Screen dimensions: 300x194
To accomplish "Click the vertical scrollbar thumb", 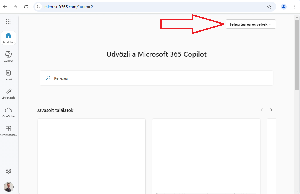I will click(x=297, y=55).
